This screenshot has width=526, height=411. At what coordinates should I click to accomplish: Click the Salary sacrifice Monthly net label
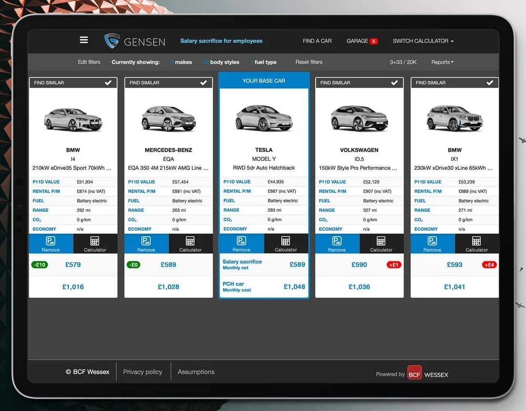click(242, 264)
